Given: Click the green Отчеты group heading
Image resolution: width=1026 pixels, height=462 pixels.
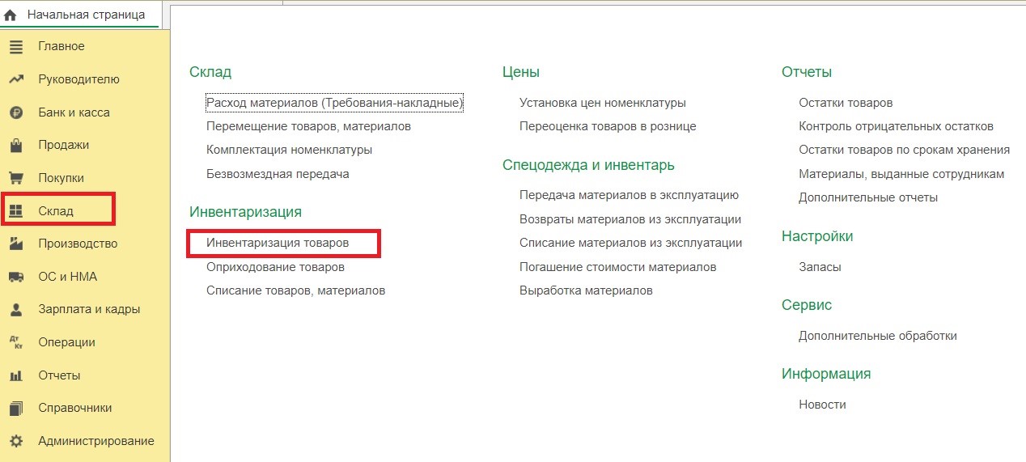Looking at the screenshot, I should pyautogui.click(x=807, y=72).
